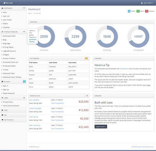This screenshot has height=151, width=156.
Task: Toggle the Needed to Close panel options button
Action: click(87, 96)
